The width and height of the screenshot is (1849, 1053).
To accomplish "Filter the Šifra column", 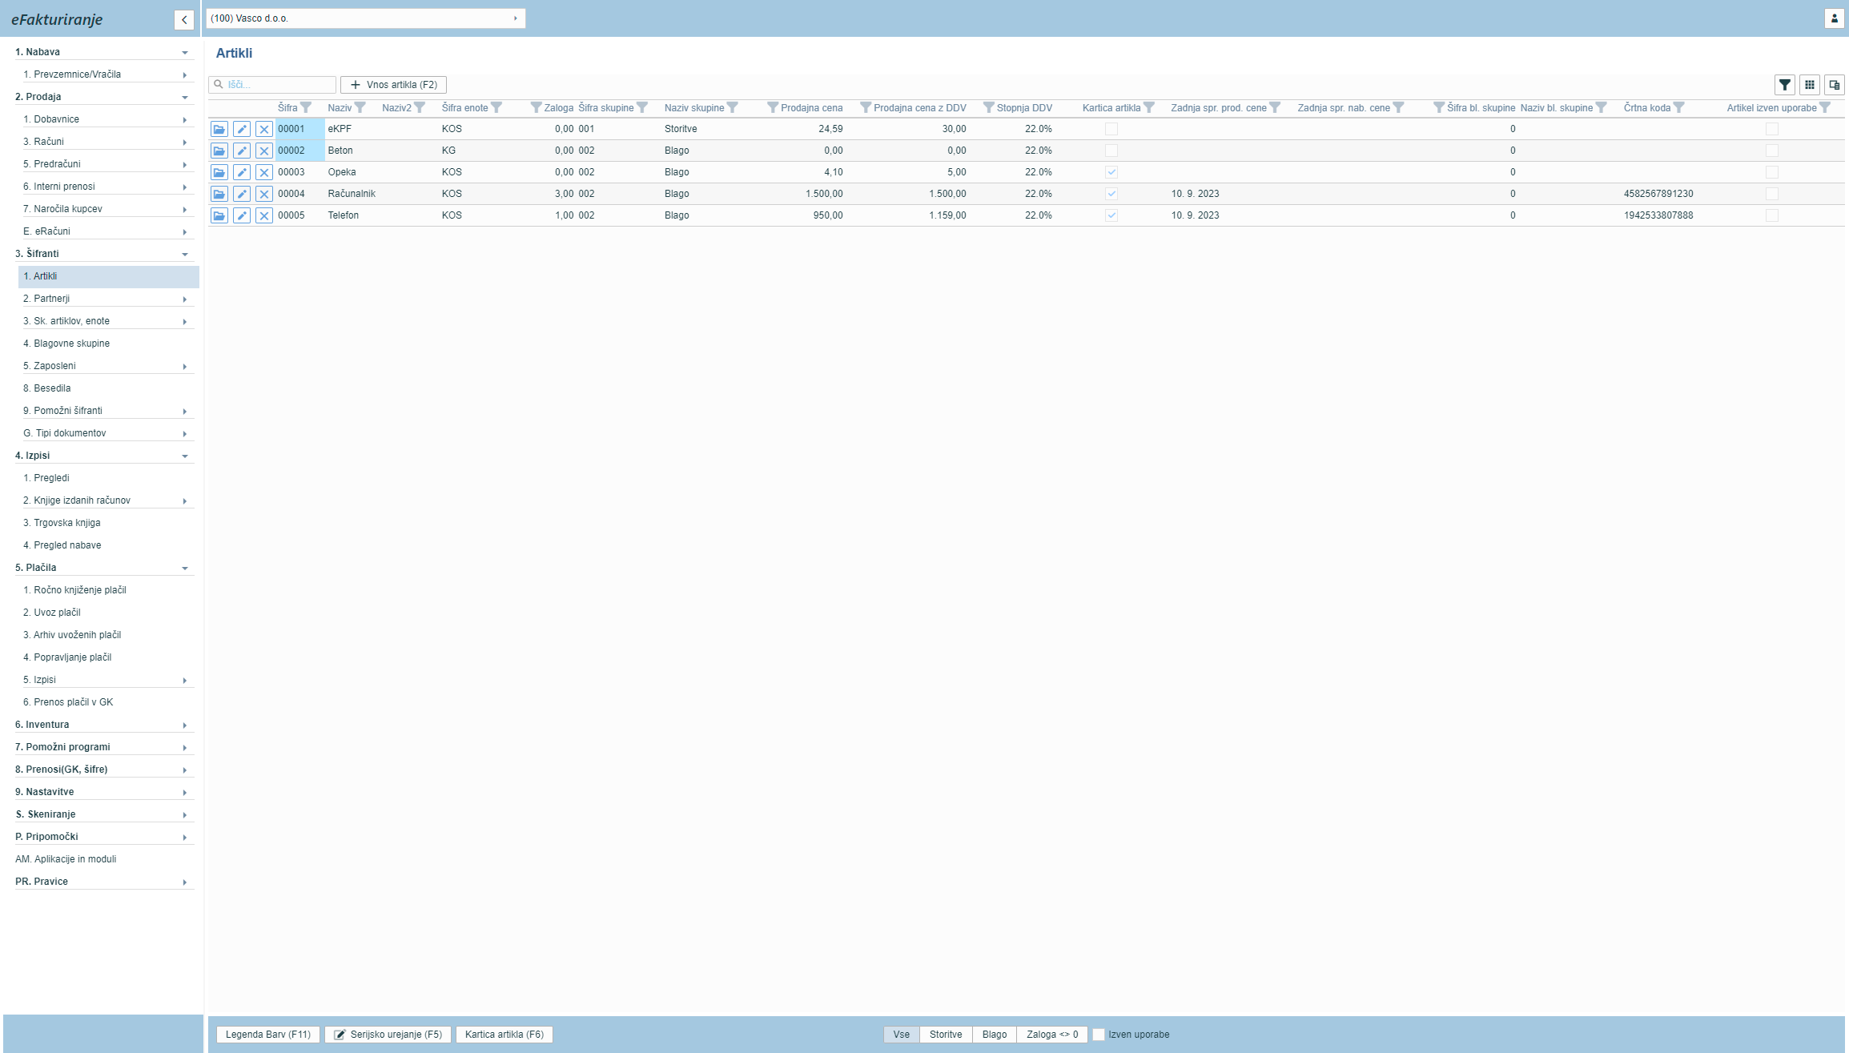I will [x=306, y=107].
